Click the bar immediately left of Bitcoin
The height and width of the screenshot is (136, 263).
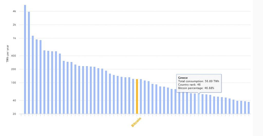point(133,96)
